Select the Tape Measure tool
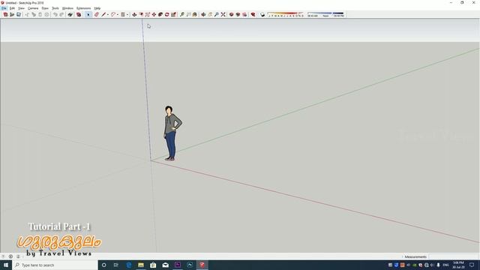The height and width of the screenshot is (270, 480). (181, 14)
